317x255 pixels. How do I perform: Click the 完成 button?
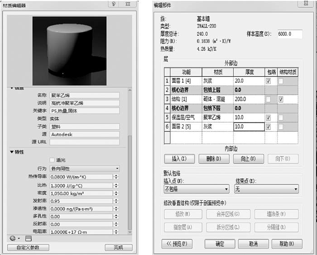coord(119,247)
